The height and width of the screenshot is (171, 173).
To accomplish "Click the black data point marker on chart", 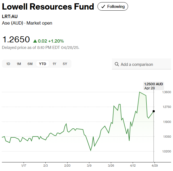I will coord(154,111).
